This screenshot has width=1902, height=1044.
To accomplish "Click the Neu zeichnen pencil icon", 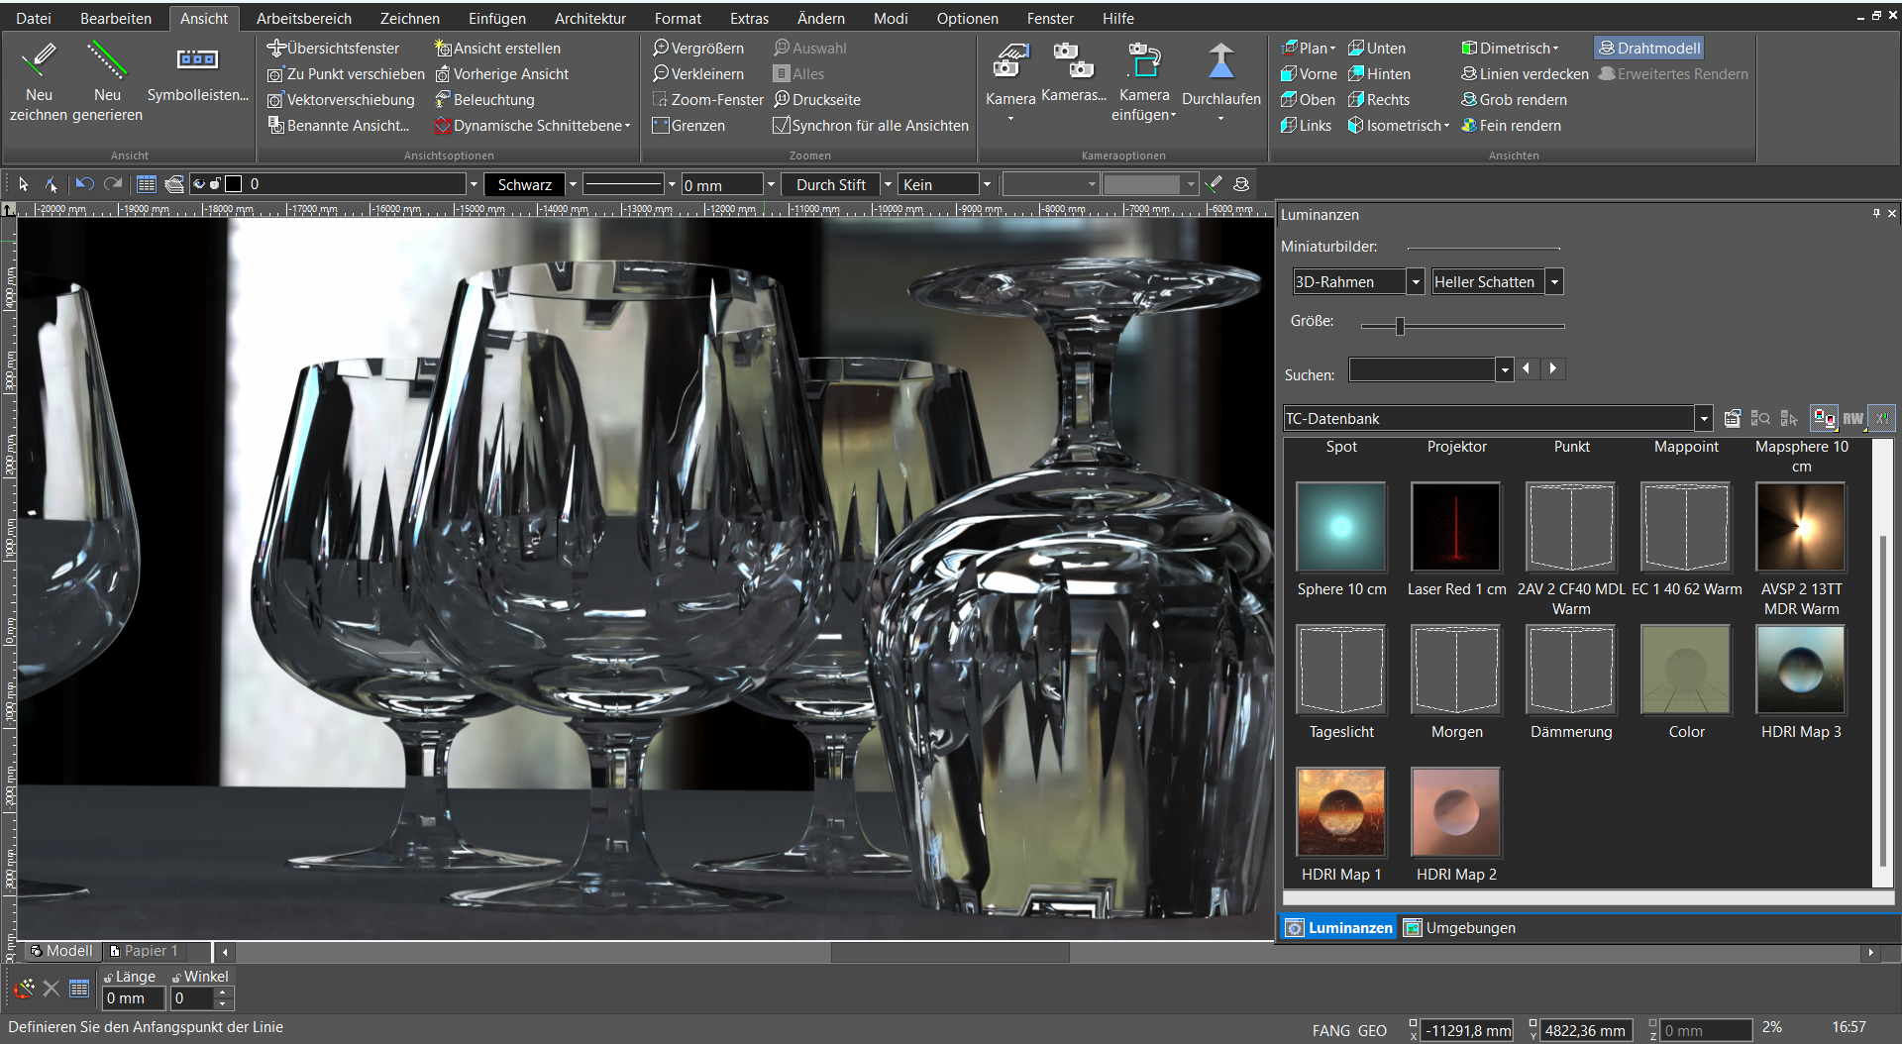I will [x=39, y=59].
